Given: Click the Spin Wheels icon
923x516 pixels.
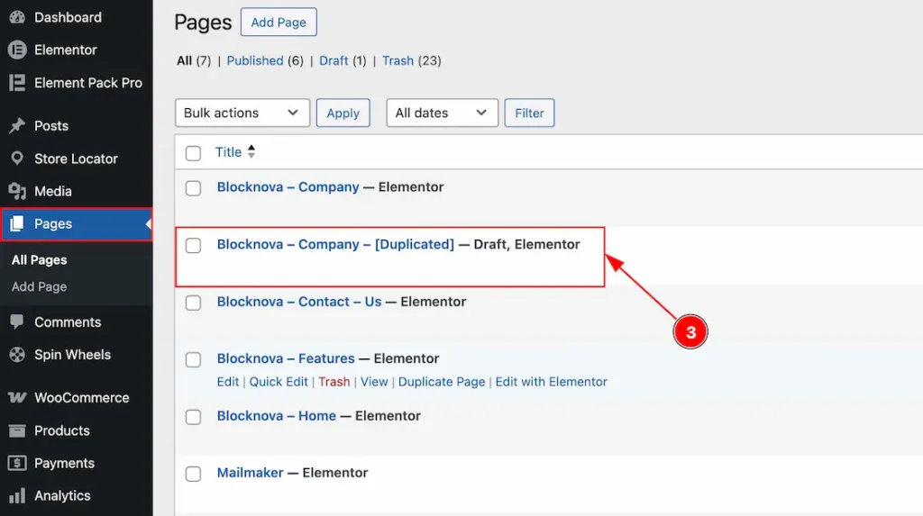Looking at the screenshot, I should point(16,355).
